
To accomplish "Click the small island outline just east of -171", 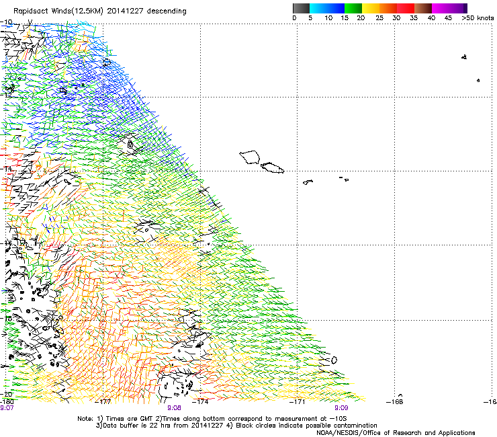I will 308,182.
